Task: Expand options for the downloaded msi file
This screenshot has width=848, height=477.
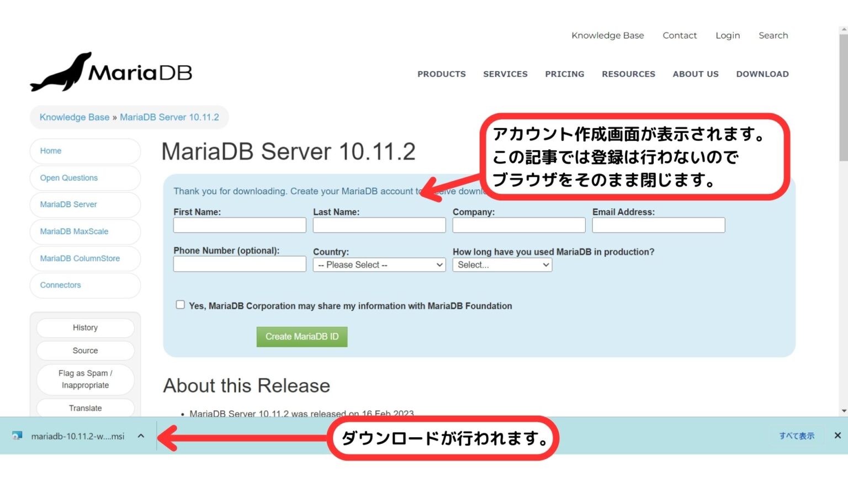Action: click(141, 436)
